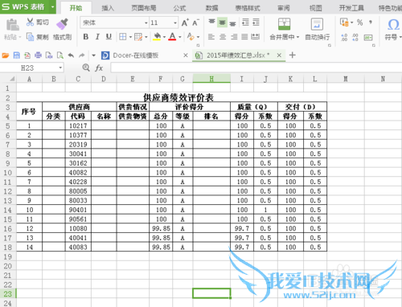402x307 pixels.
Task: Select cell with code 10217
Action: pos(78,125)
